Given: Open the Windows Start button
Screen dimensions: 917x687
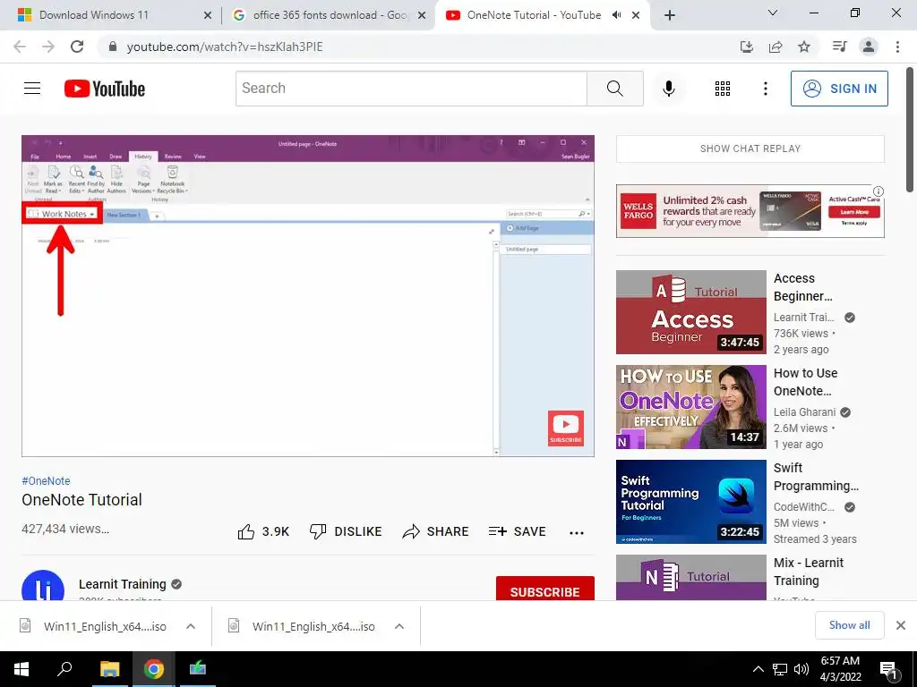Looking at the screenshot, I should point(21,669).
